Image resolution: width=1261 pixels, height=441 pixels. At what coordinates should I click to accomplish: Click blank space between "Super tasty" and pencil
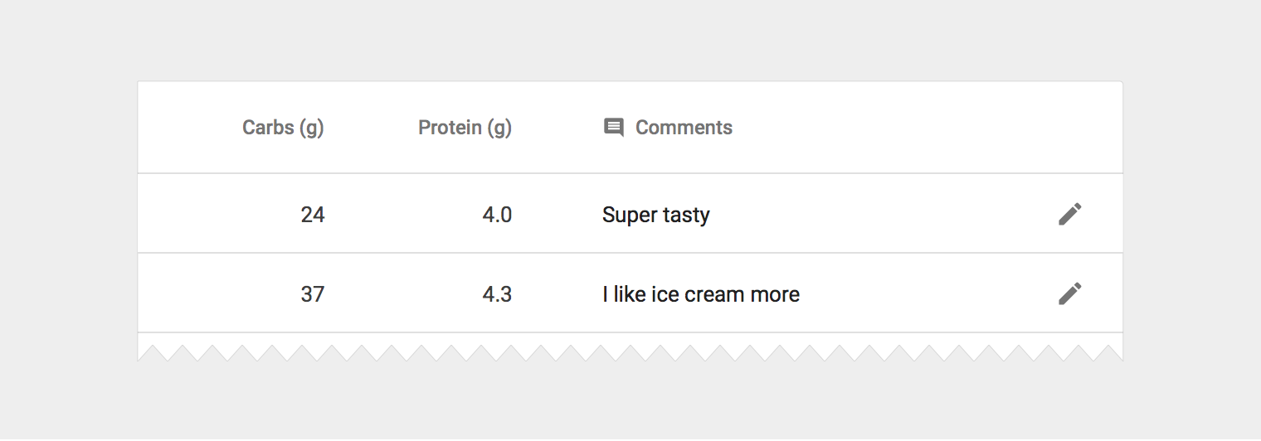click(879, 216)
